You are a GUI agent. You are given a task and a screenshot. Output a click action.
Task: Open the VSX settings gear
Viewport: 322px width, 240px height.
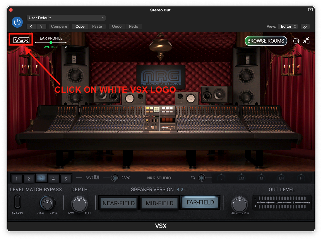[x=296, y=41]
